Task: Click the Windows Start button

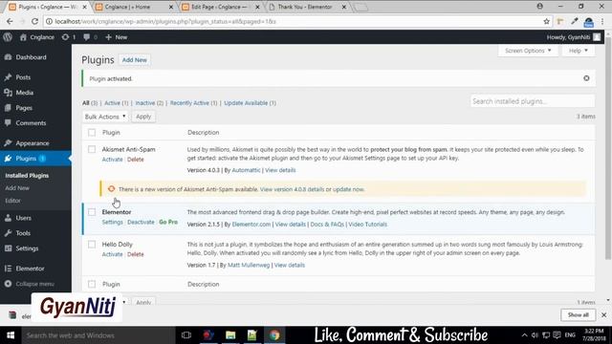Action: 11,335
